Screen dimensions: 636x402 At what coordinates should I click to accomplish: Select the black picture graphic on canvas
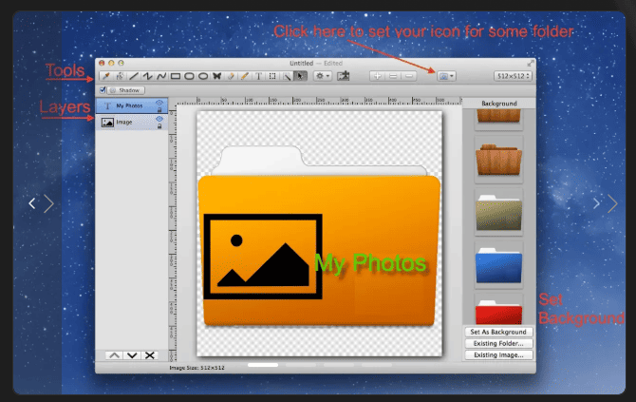[263, 257]
